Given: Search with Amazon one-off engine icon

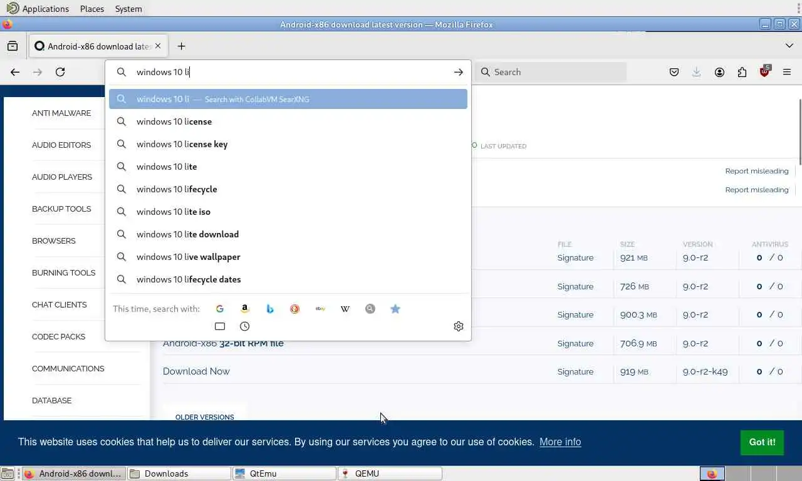Looking at the screenshot, I should click(x=245, y=309).
